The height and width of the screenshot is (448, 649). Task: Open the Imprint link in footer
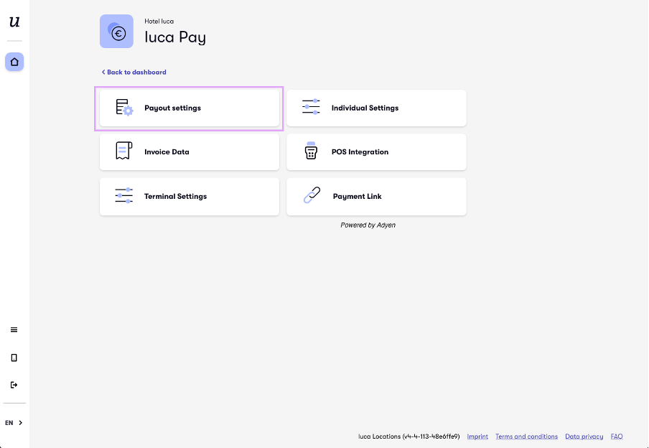pos(477,437)
